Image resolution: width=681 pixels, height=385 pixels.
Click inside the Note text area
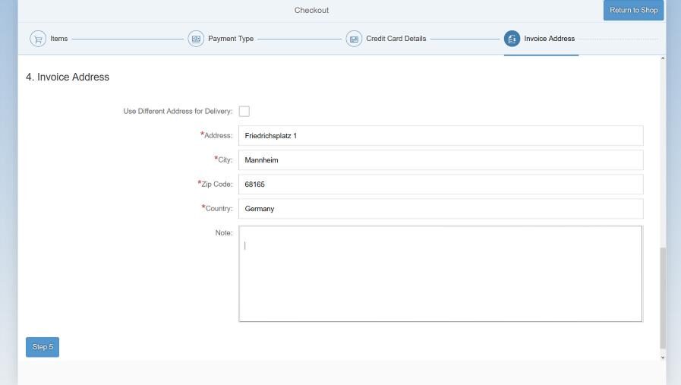tap(440, 273)
